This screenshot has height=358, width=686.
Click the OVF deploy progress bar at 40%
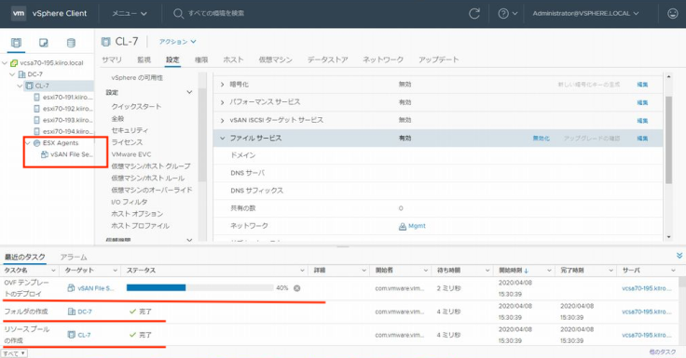tap(200, 287)
